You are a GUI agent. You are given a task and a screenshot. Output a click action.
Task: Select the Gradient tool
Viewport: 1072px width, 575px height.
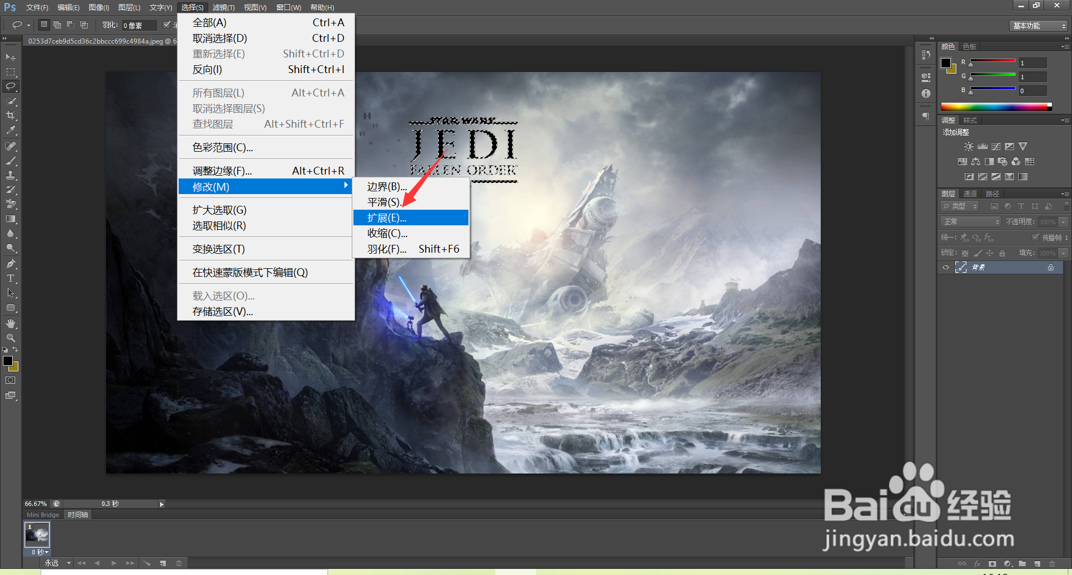[x=11, y=219]
